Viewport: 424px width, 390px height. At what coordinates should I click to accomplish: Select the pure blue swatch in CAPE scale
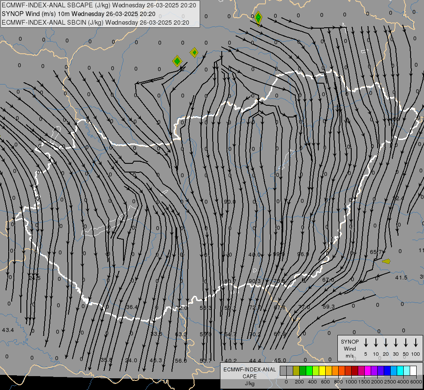click(387, 371)
